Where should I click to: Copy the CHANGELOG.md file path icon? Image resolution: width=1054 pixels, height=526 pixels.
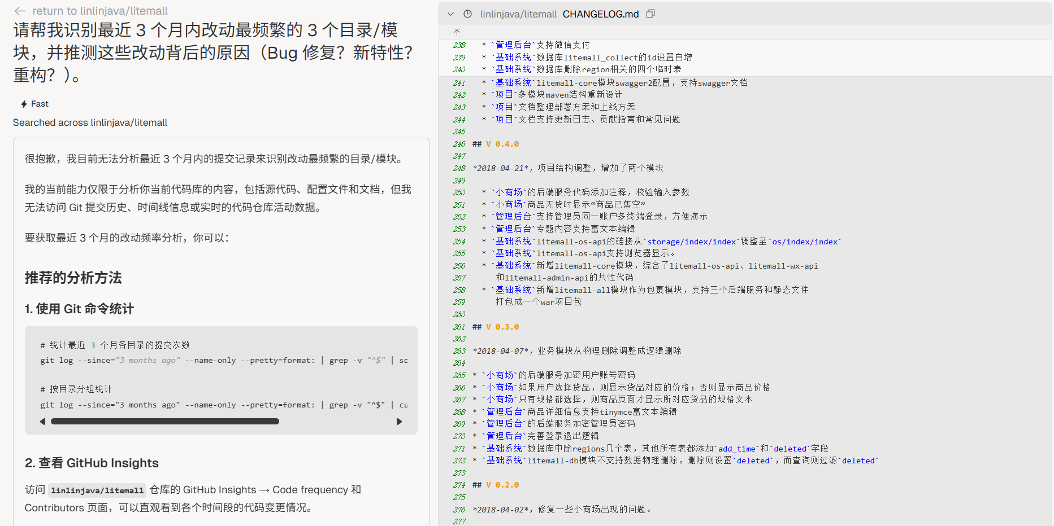point(650,14)
